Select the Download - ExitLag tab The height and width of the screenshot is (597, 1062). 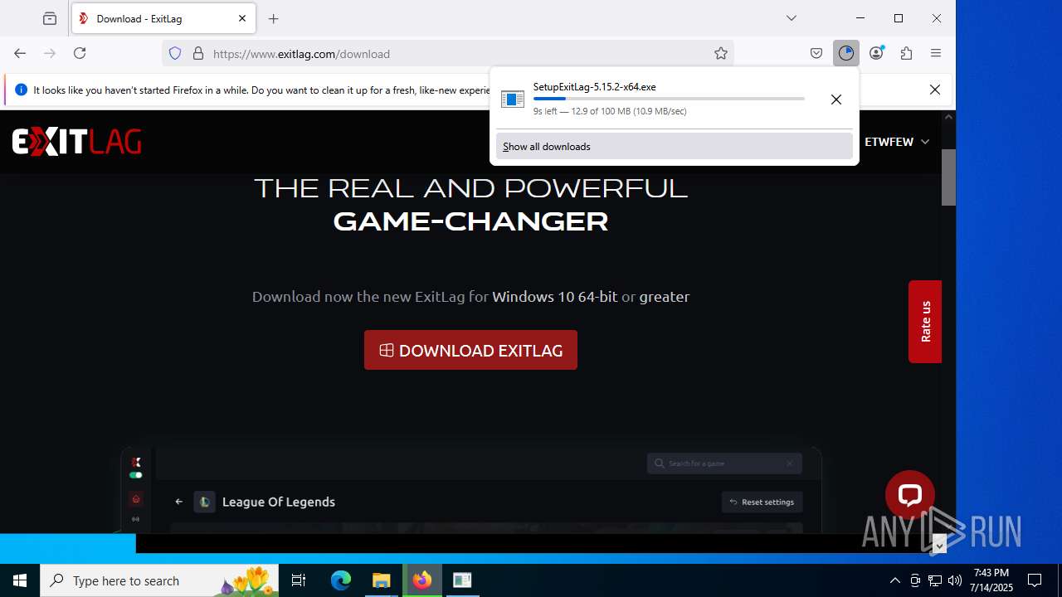(163, 18)
